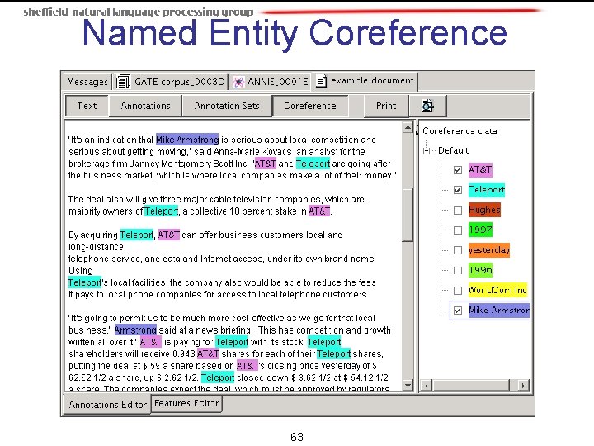Open the Features Editor tab
The width and height of the screenshot is (594, 446).
pos(186,403)
